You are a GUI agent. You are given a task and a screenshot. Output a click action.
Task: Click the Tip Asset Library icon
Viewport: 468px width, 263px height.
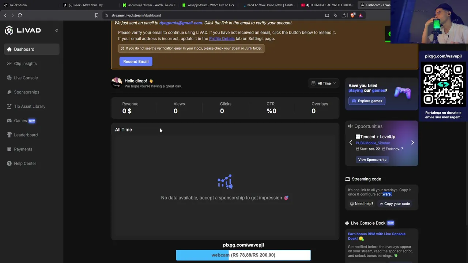click(9, 106)
